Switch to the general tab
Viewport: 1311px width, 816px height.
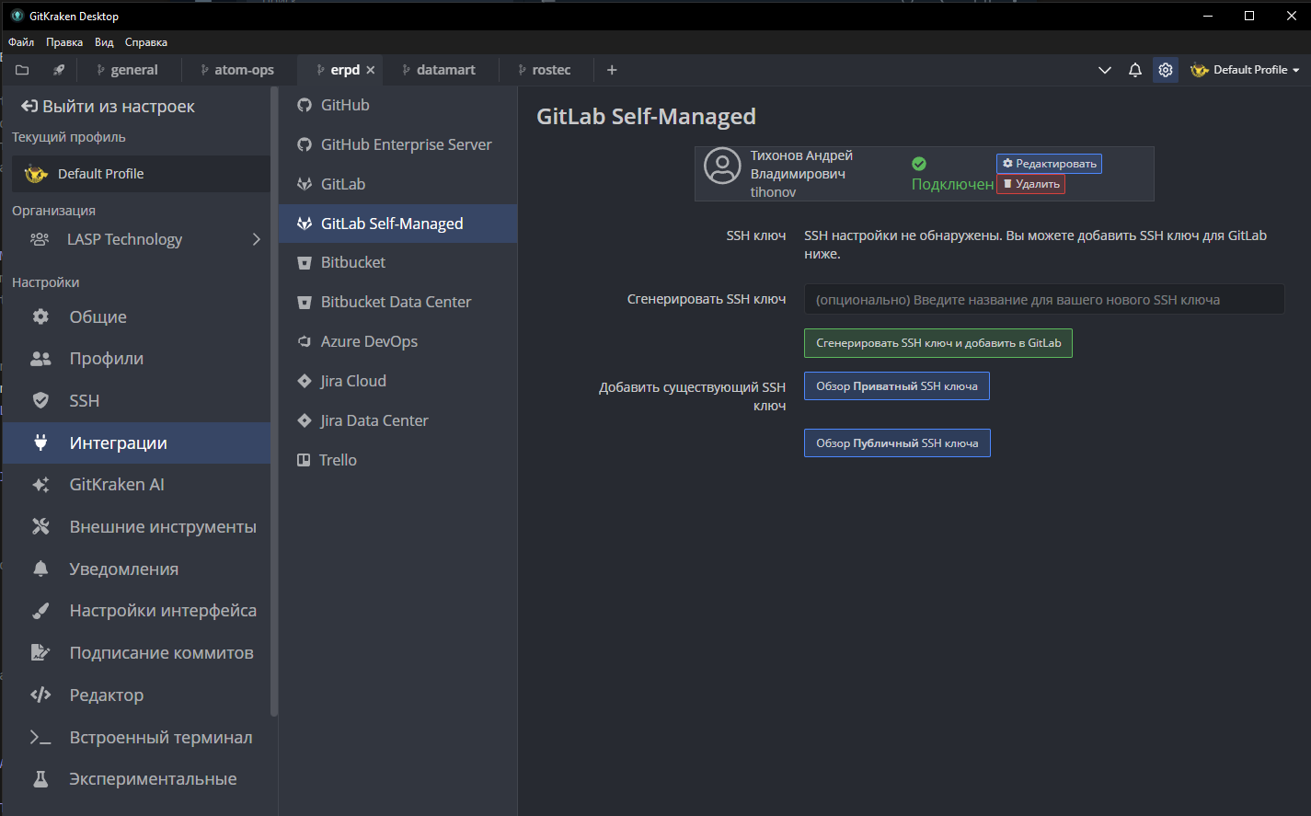point(127,70)
